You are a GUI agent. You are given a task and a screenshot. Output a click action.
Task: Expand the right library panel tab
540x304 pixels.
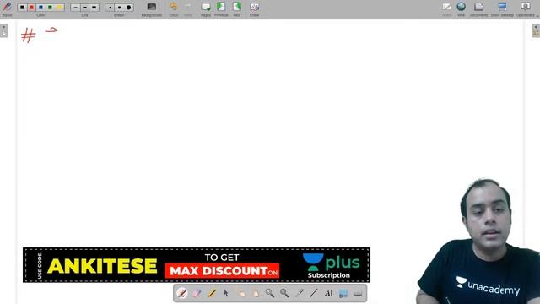point(536,30)
